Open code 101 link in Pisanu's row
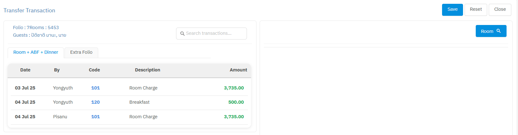 point(95,117)
